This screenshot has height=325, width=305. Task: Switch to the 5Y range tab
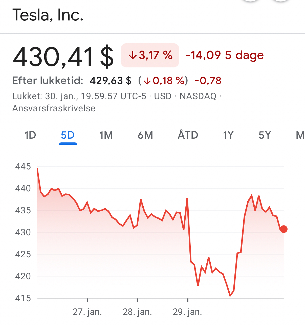tap(265, 135)
